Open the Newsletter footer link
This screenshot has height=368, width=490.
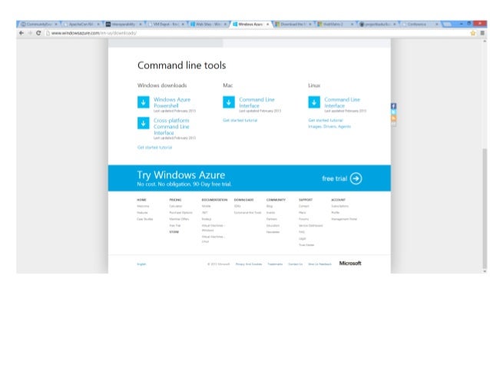[x=273, y=232]
